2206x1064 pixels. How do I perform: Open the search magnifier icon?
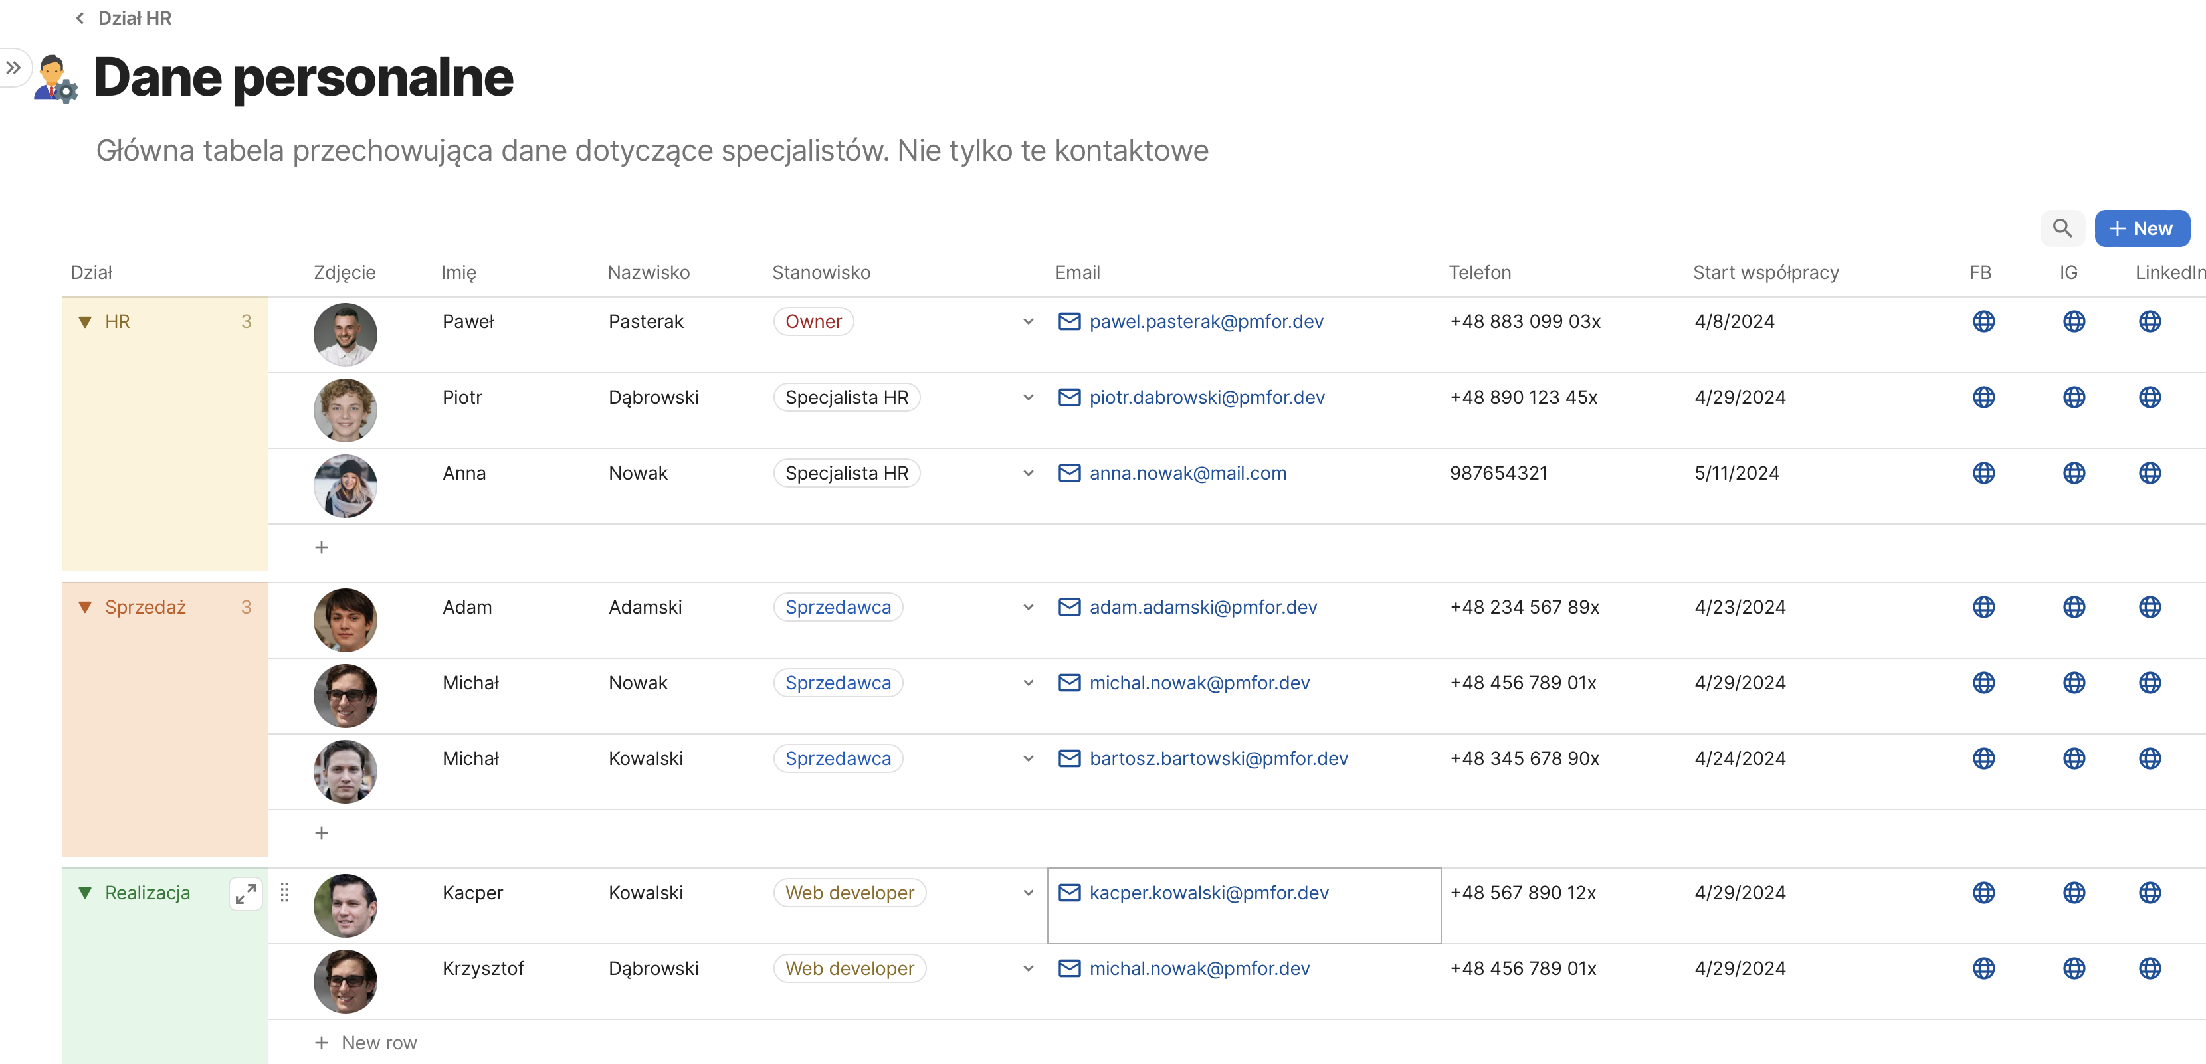2062,228
